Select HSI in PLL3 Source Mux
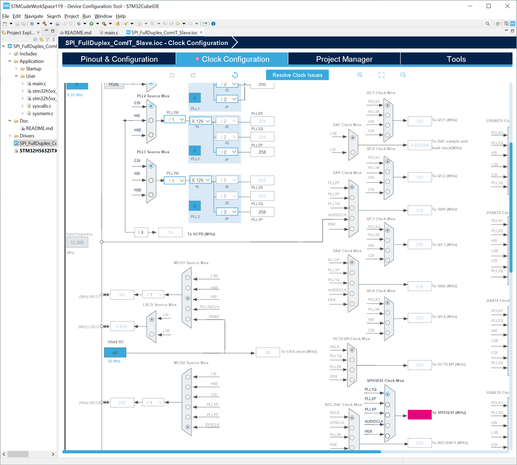 [151, 180]
